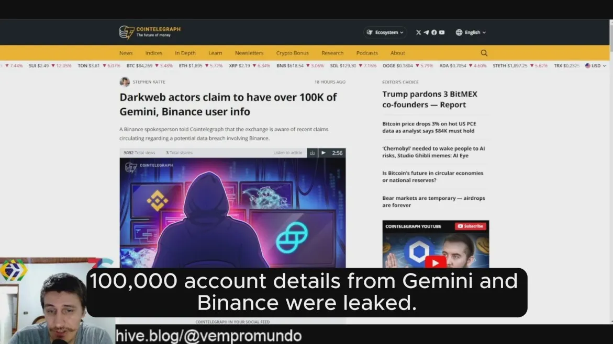Viewport: 613px width, 344px height.
Task: Read Trump pardons 3 BitMEX co-founders article
Action: click(430, 99)
